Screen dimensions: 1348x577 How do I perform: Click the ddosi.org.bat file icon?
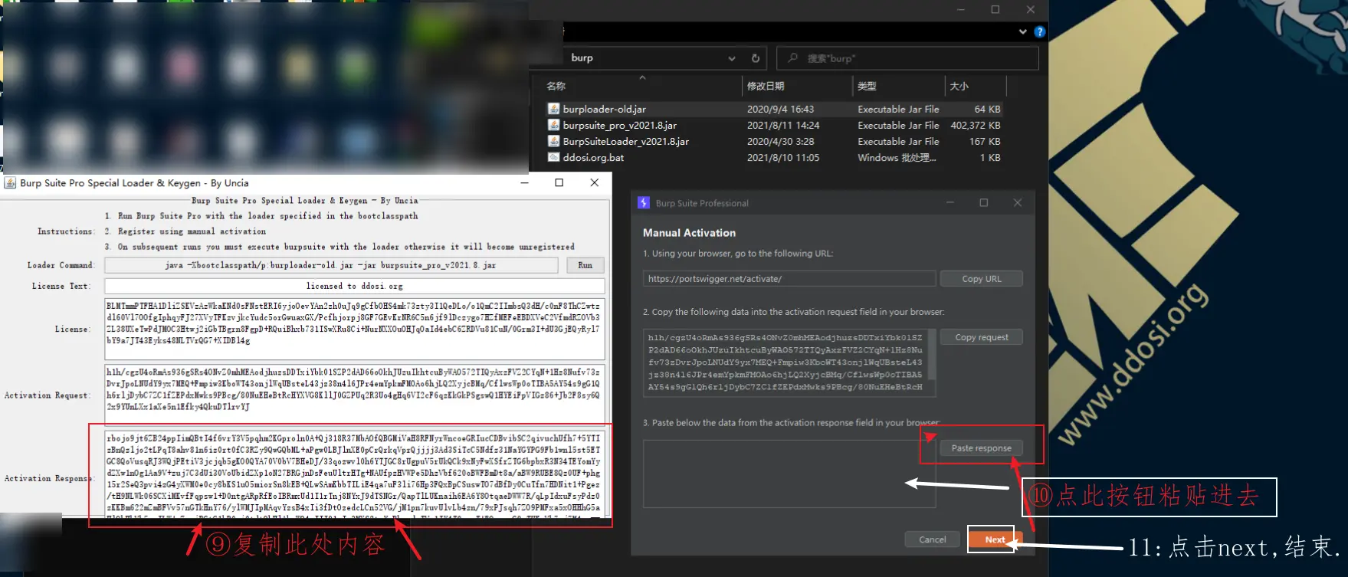coord(553,157)
